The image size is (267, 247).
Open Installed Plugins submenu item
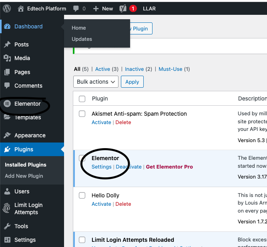pos(26,165)
